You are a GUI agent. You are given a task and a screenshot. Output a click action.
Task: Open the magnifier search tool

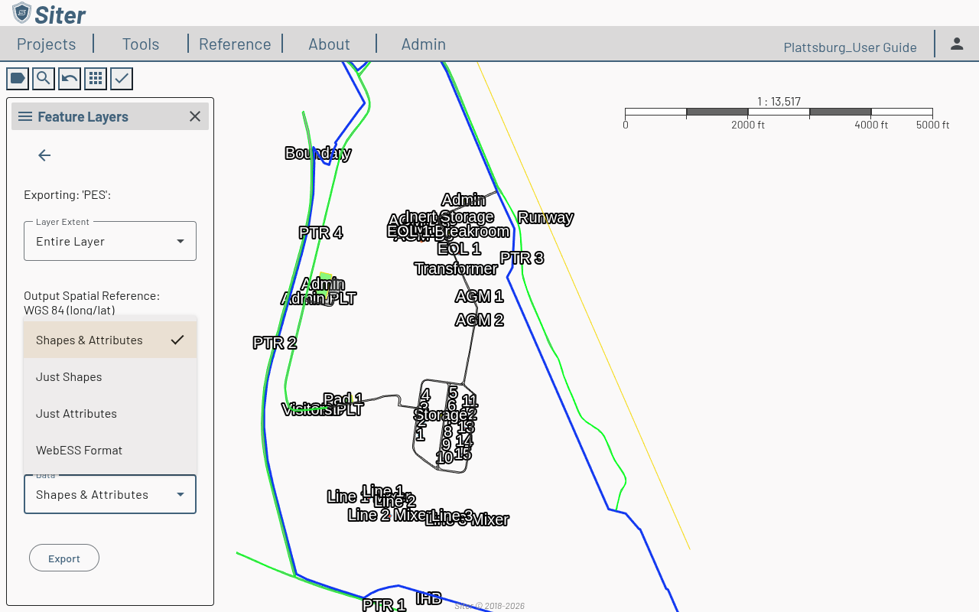pyautogui.click(x=44, y=78)
